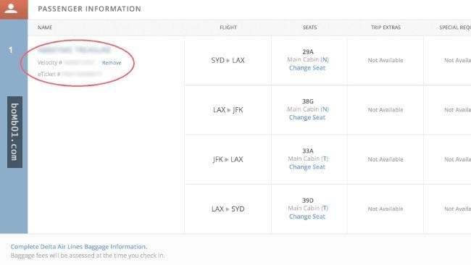The image size is (471, 265).
Task: Select the LAX to JFK flight
Action: (x=228, y=110)
